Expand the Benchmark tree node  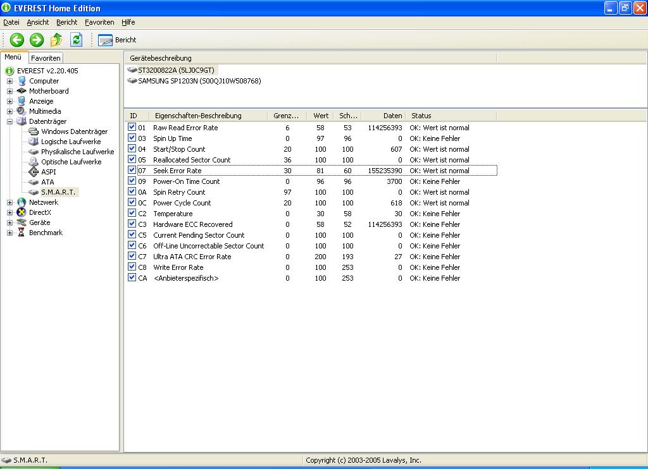9,233
